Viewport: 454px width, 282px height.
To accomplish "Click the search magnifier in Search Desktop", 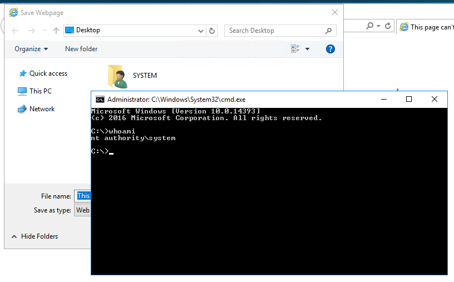I will (x=328, y=31).
